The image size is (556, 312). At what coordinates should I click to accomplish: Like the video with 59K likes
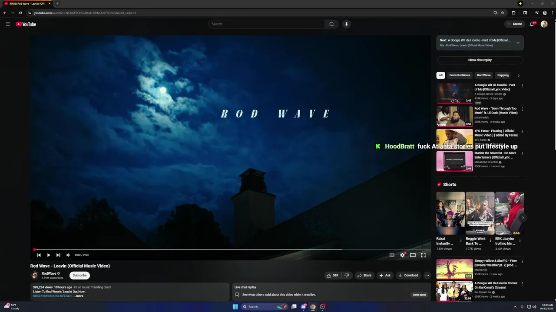(333, 275)
